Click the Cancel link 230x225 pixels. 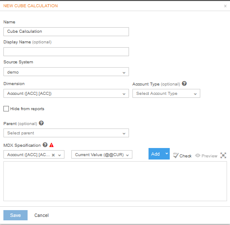42,215
